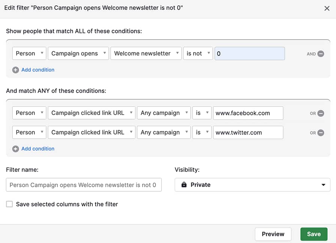Click the Filter name input field
The height and width of the screenshot is (243, 336).
pos(84,184)
